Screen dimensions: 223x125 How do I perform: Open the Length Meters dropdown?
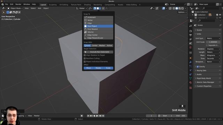pyautogui.click(x=213, y=52)
